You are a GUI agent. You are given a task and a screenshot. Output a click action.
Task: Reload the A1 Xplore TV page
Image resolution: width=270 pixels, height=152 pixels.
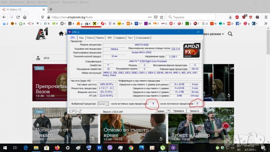point(18,17)
